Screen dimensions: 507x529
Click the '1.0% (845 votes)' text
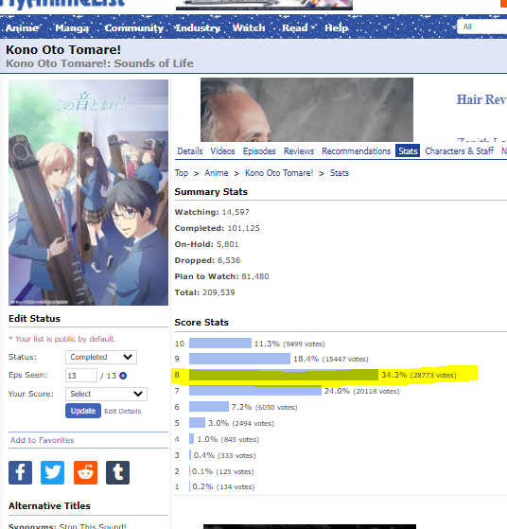(228, 439)
